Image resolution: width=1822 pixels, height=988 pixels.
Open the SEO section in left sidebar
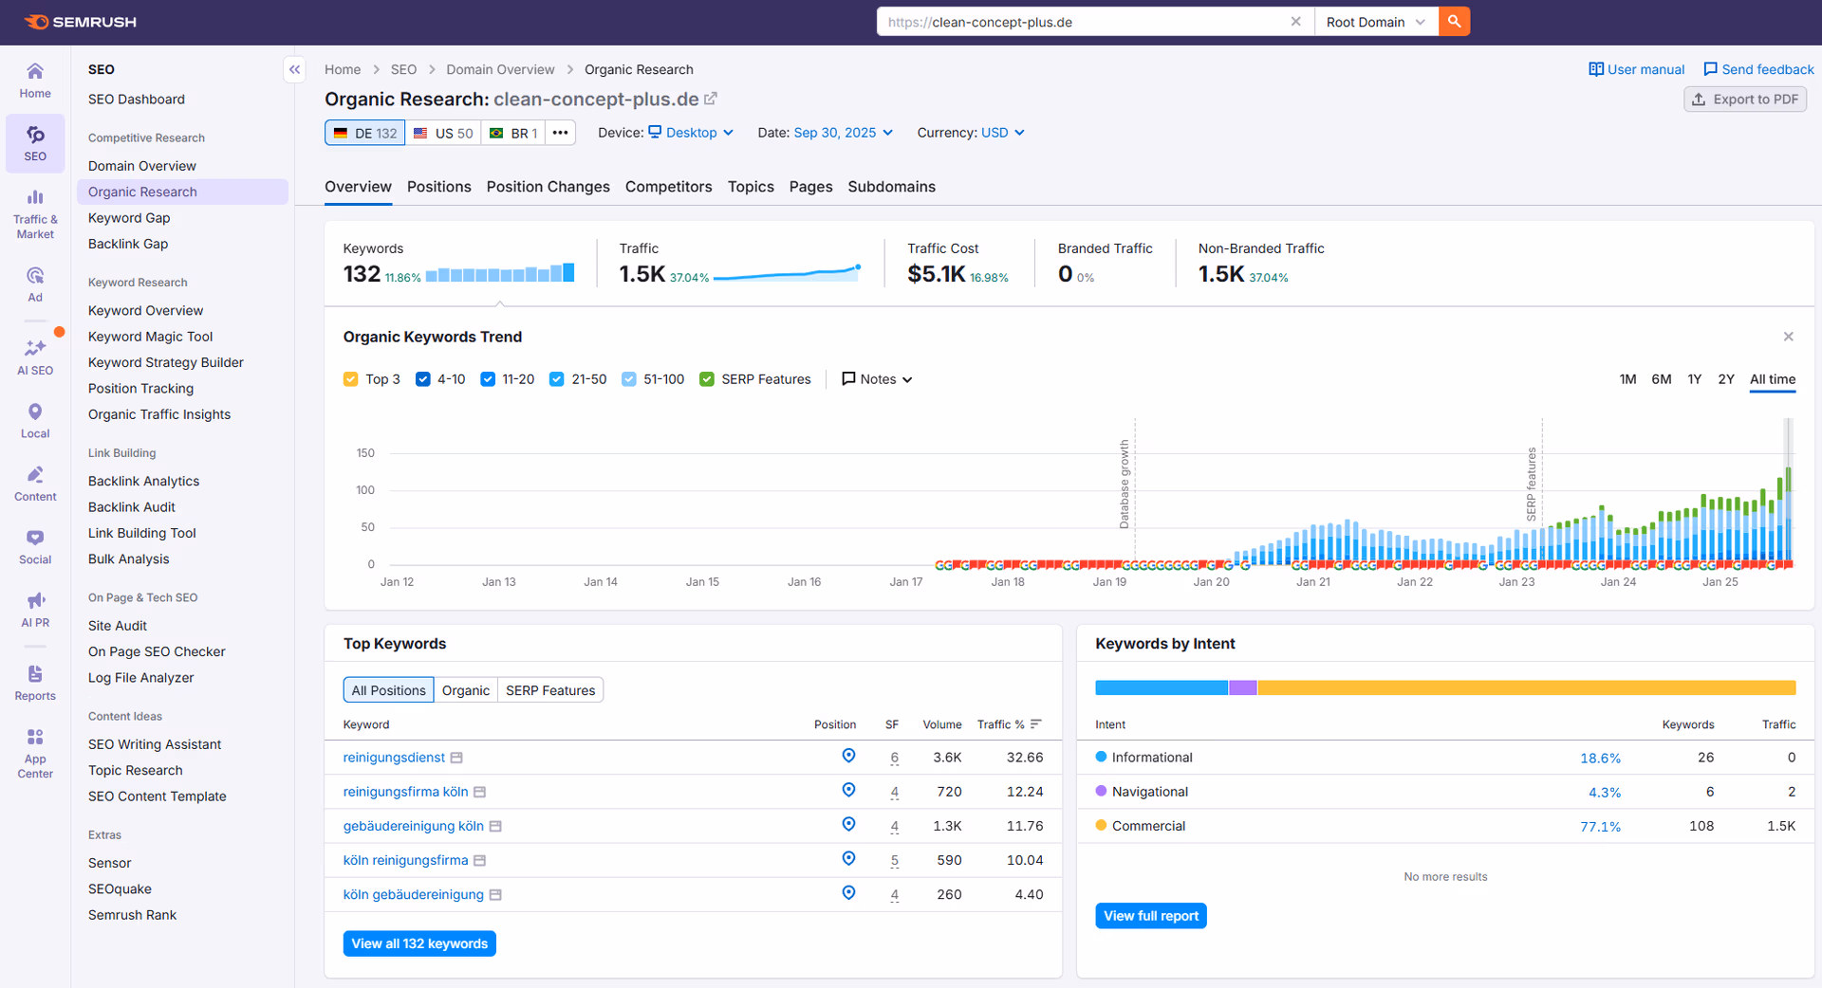[x=35, y=143]
